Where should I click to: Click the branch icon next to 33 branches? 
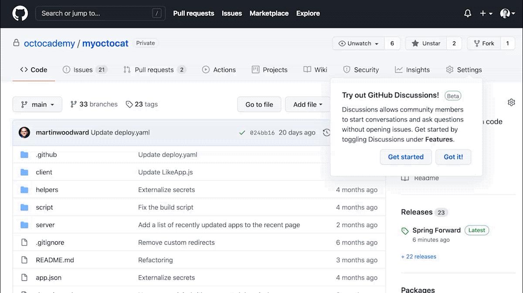(74, 104)
